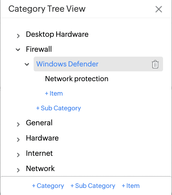Click + Item under Windows Defender
Viewport: 172px width, 195px height.
54,94
